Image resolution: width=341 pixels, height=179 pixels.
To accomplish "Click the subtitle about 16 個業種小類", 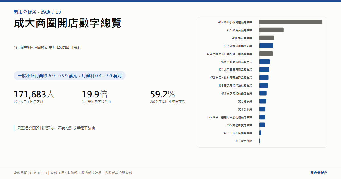I will pyautogui.click(x=47, y=48).
